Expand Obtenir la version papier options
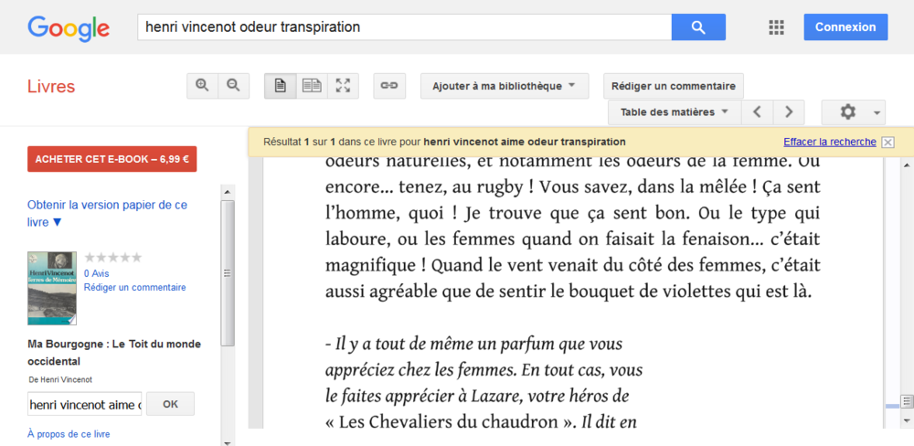 pyautogui.click(x=107, y=213)
